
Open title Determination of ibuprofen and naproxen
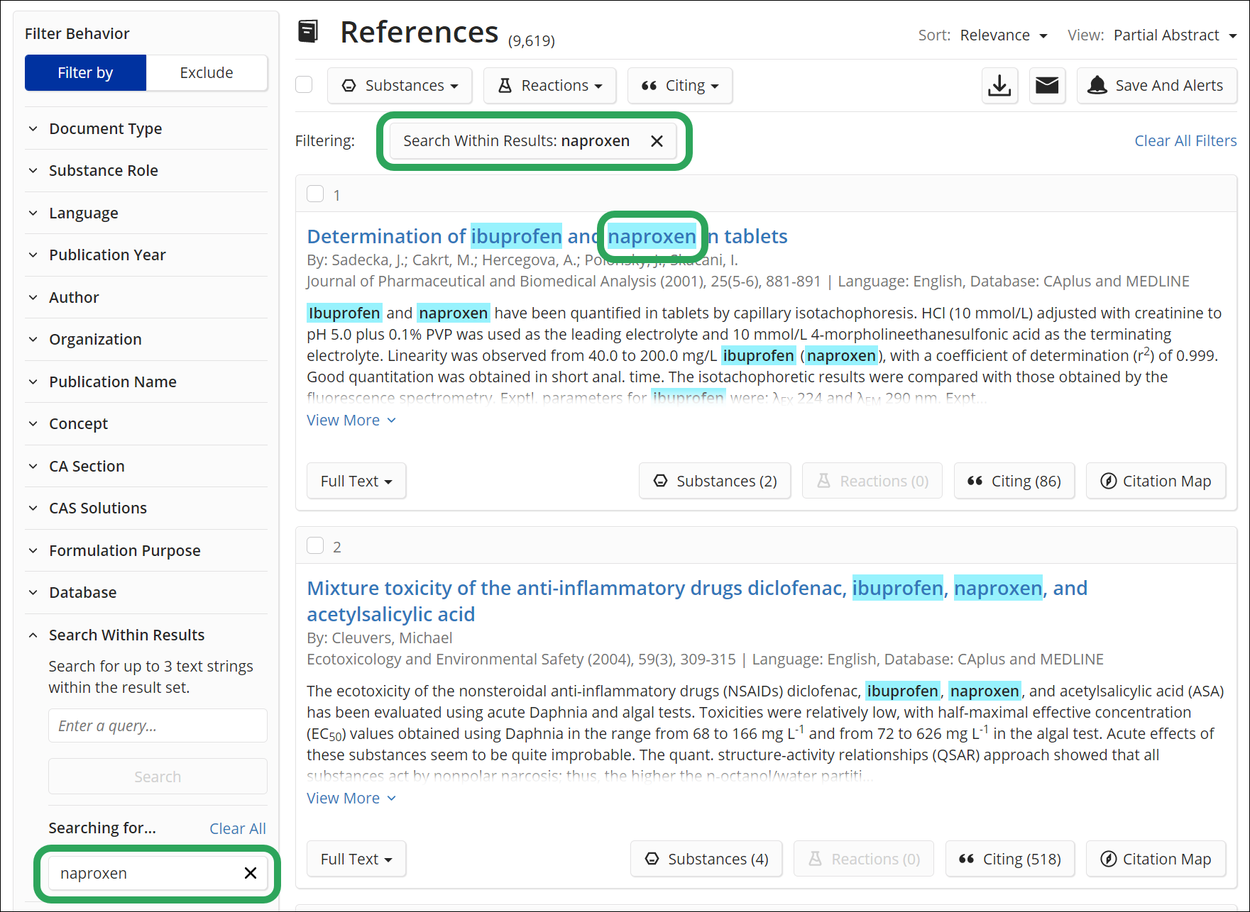click(547, 236)
